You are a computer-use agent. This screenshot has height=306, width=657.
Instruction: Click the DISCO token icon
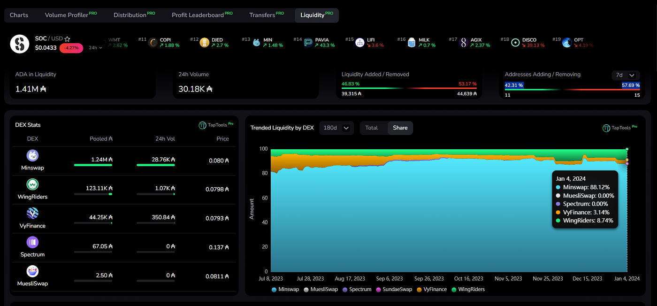(x=515, y=43)
